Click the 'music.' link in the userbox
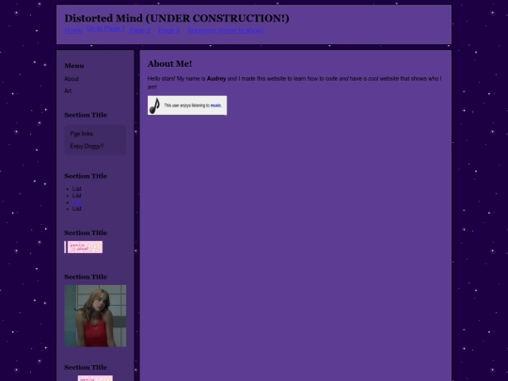 point(216,105)
